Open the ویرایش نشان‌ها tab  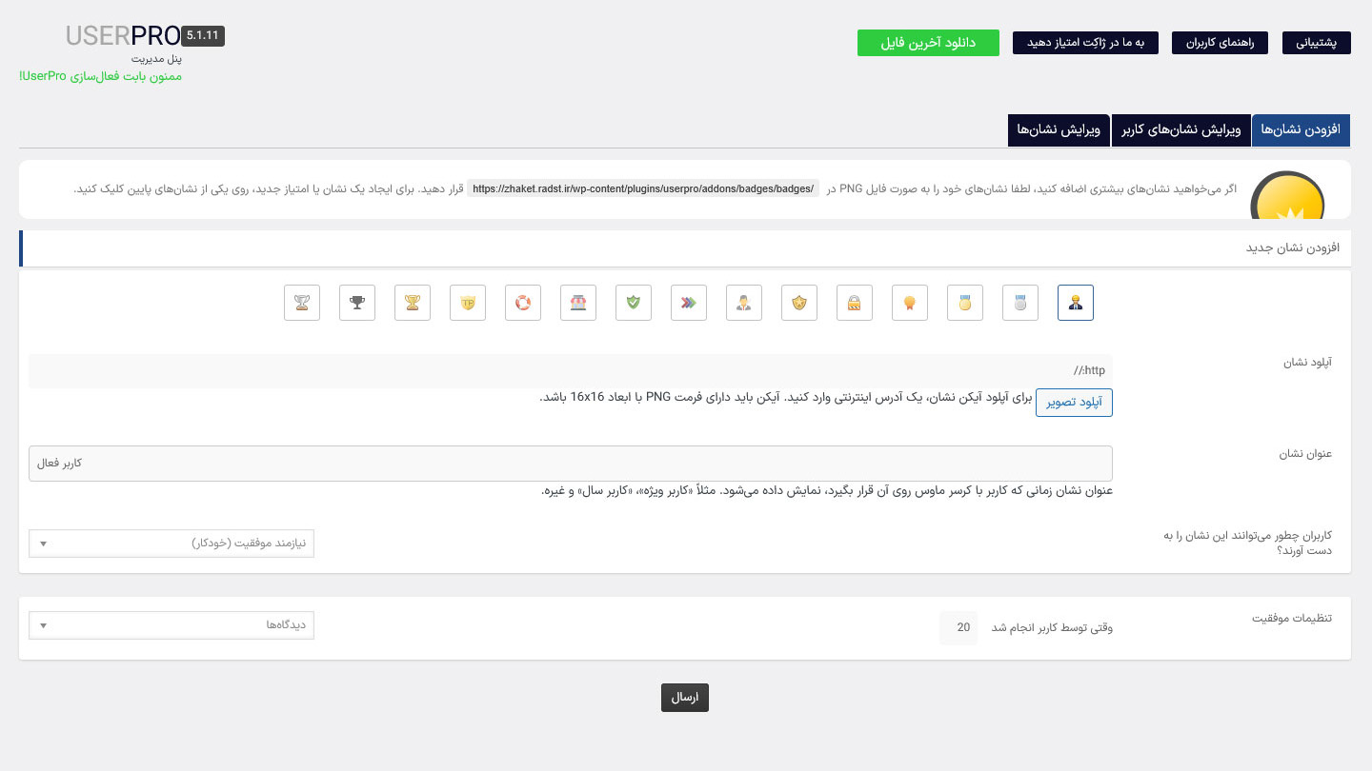[x=1059, y=130]
